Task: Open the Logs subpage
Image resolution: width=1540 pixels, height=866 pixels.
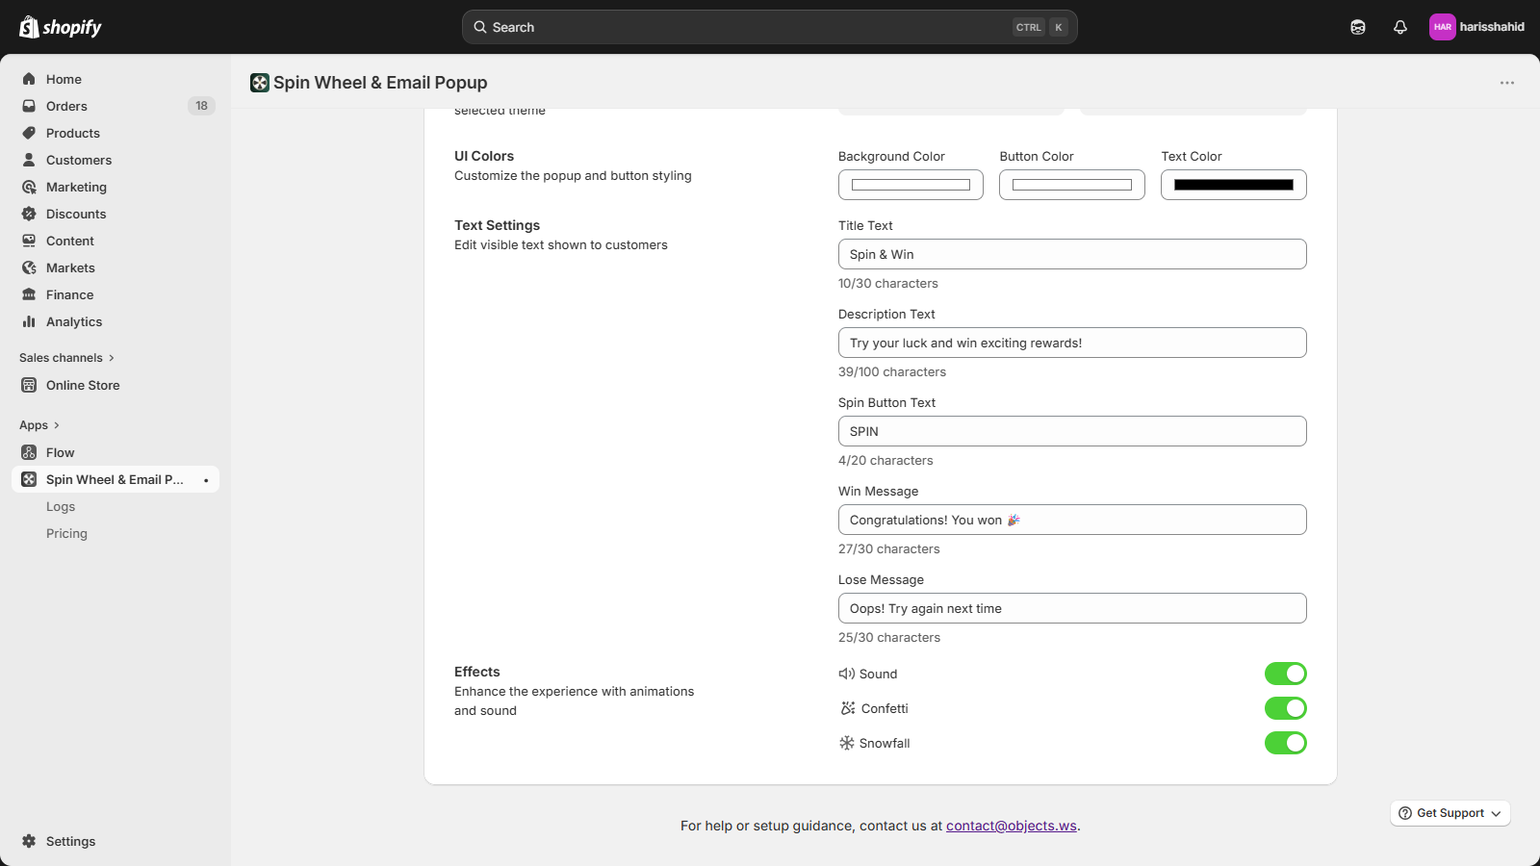Action: [x=61, y=506]
